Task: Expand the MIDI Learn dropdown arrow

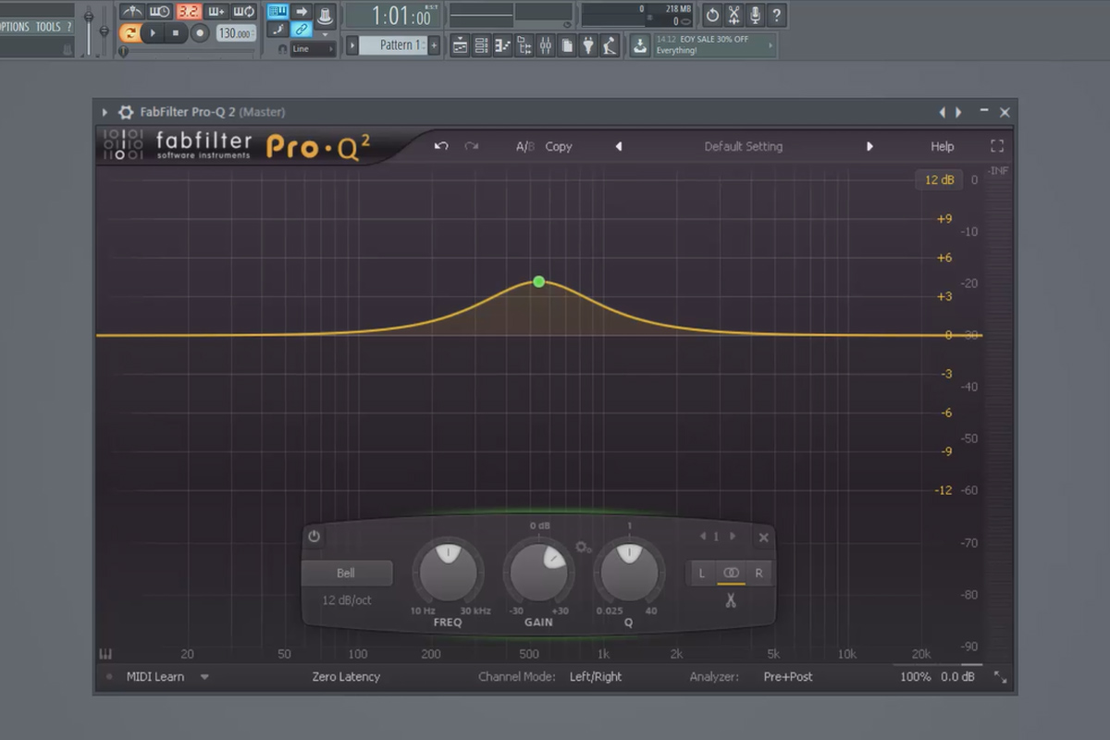Action: (204, 677)
